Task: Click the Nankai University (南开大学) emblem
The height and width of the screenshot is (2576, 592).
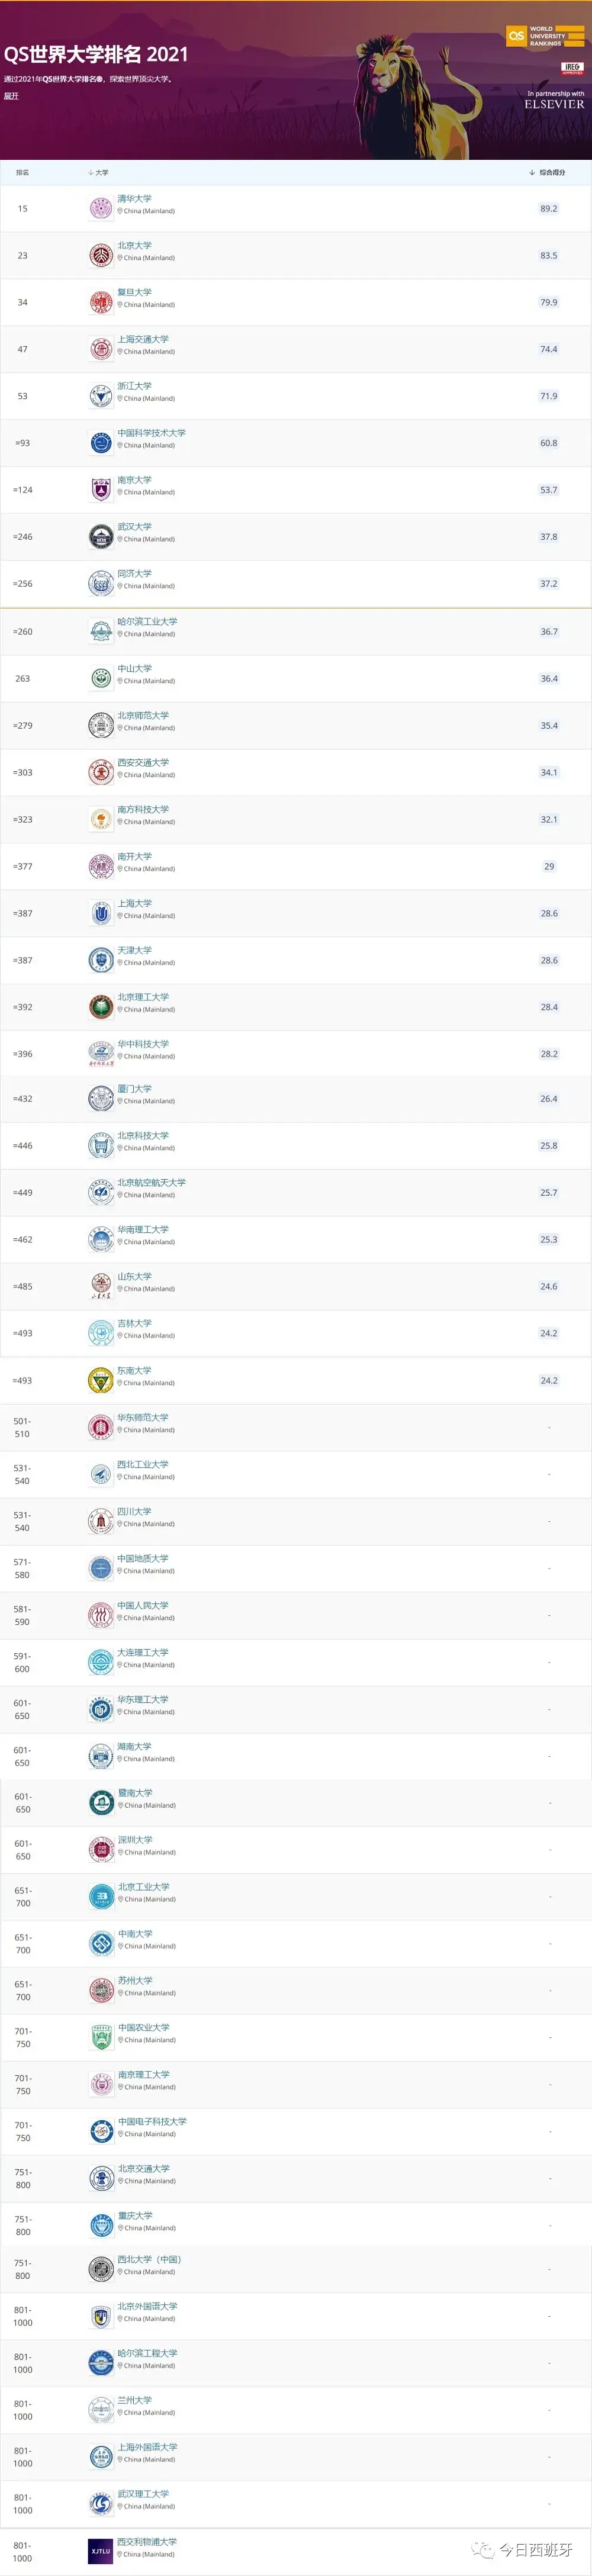Action: pyautogui.click(x=101, y=866)
